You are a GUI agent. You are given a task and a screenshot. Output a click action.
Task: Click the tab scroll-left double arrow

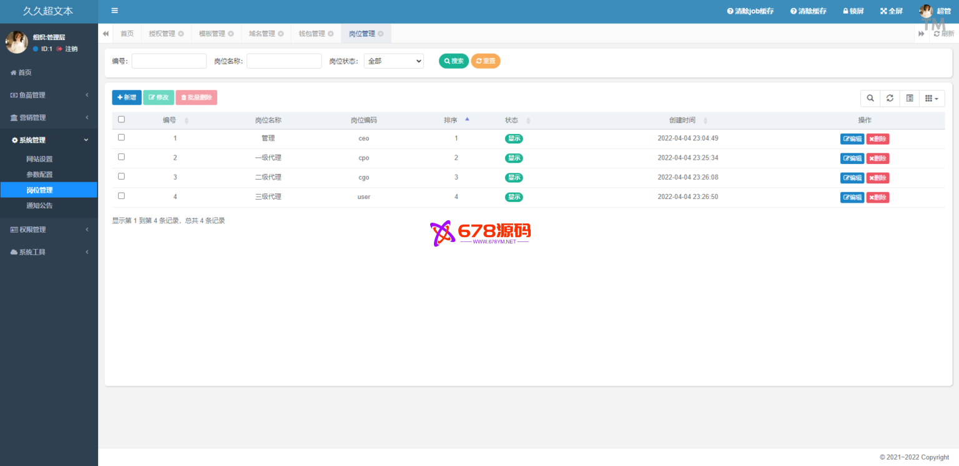[x=106, y=34]
